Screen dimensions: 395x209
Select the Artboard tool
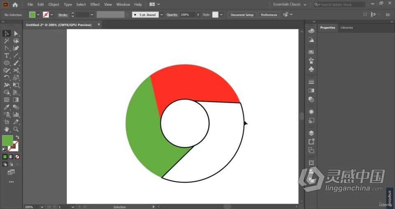[7, 122]
